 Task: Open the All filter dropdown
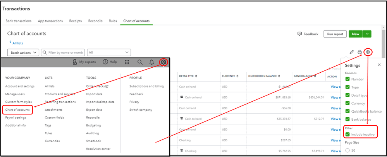pyautogui.click(x=109, y=52)
